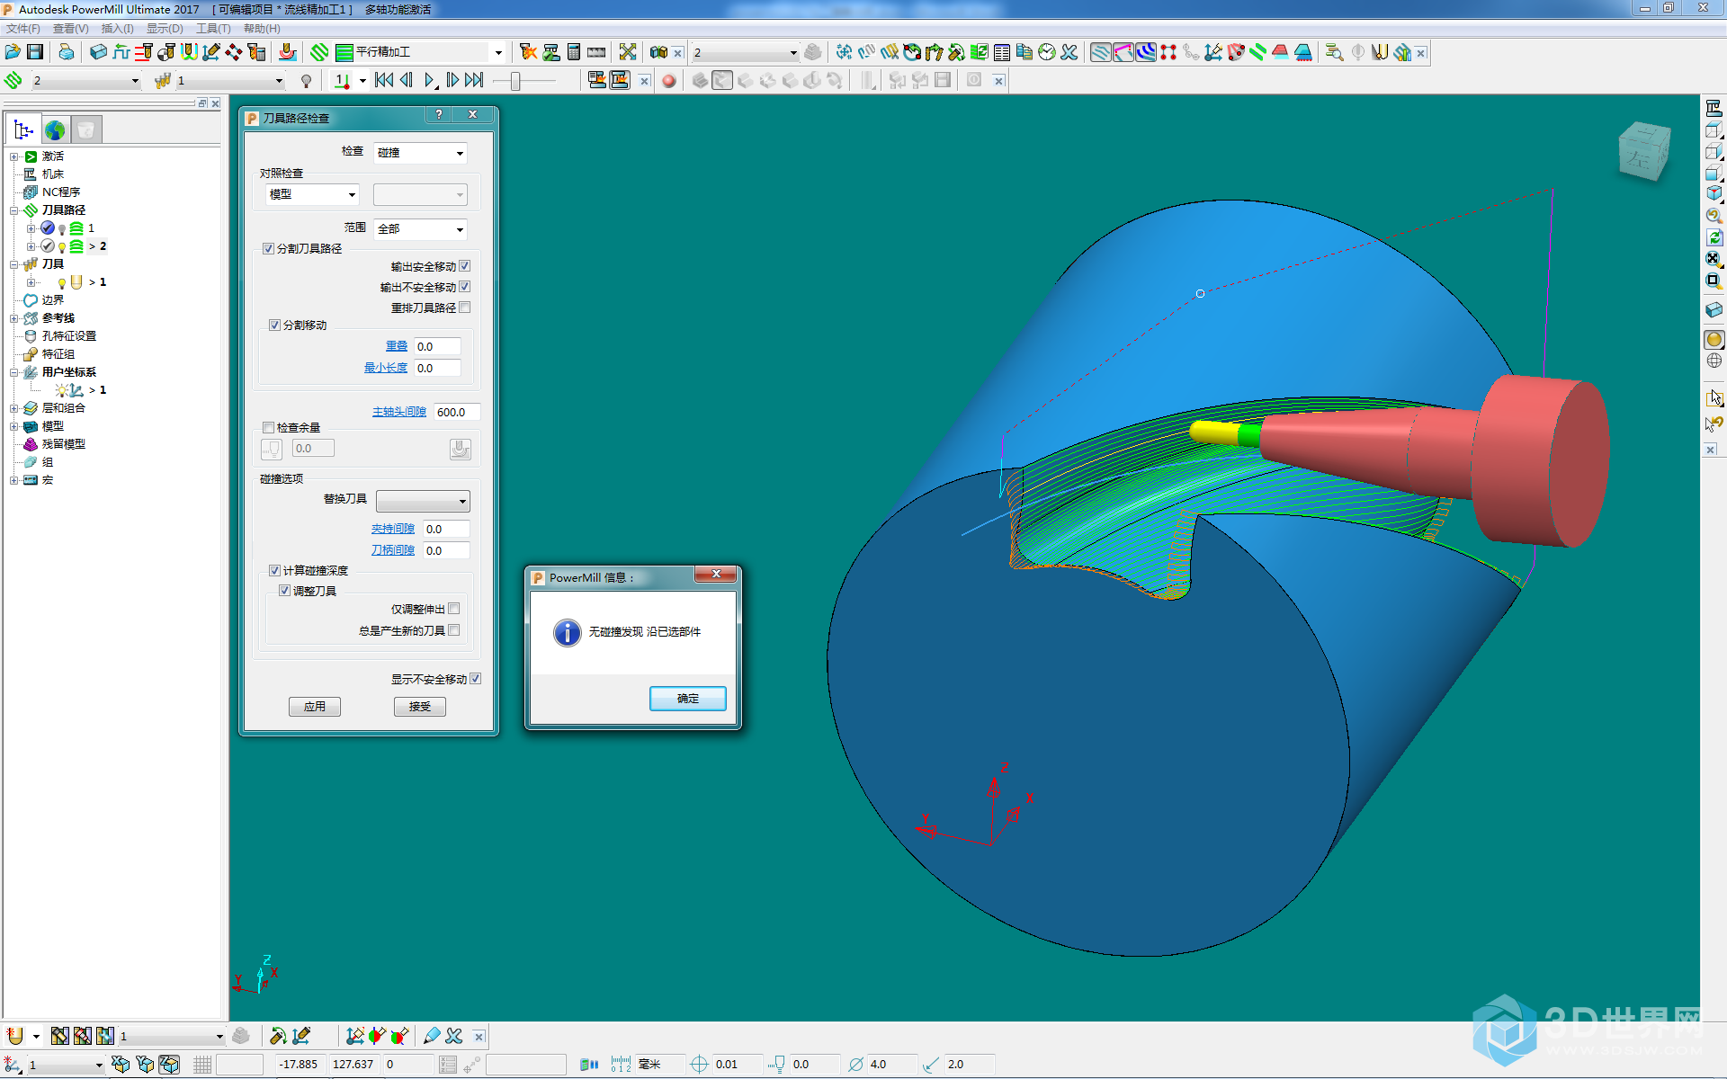This screenshot has width=1727, height=1079.
Task: Enable the 重排刀具路径 checkbox
Action: click(465, 308)
